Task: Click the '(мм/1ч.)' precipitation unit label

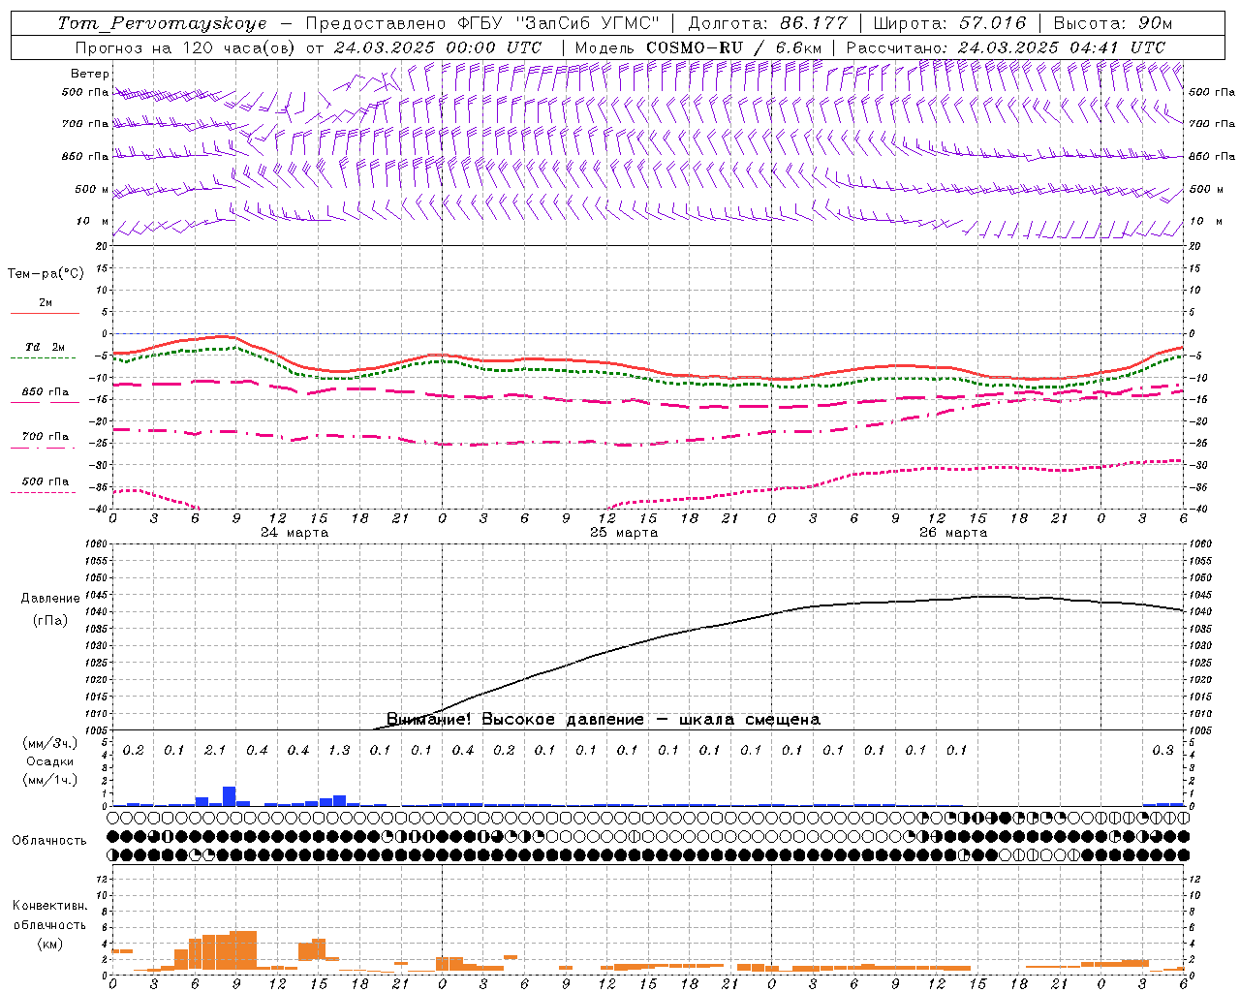Action: (50, 780)
